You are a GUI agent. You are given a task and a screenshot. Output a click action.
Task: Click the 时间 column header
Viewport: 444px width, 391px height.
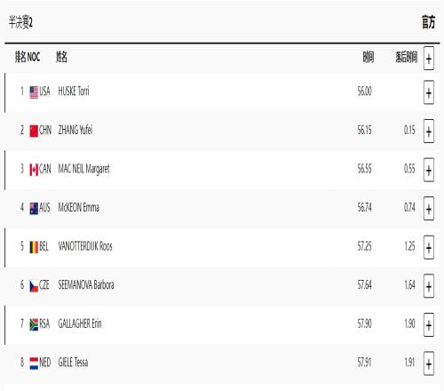click(x=369, y=57)
